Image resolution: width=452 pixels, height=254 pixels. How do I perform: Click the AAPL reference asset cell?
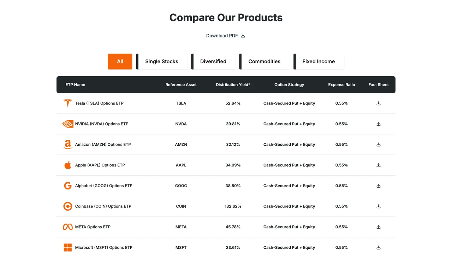(181, 165)
